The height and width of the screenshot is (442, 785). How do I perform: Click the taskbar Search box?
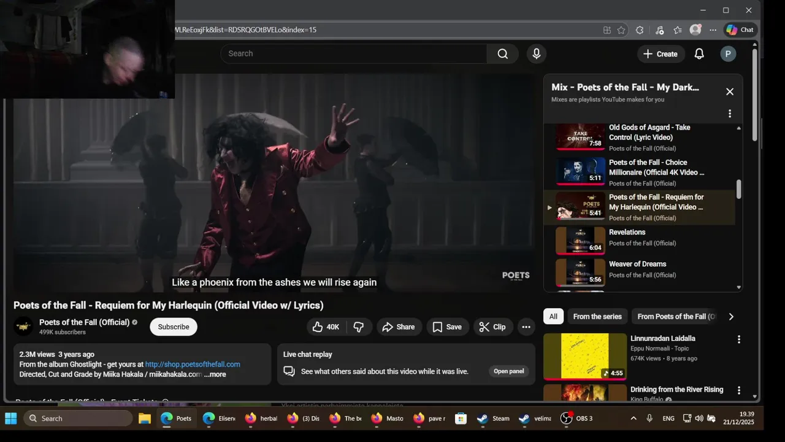tap(78, 419)
